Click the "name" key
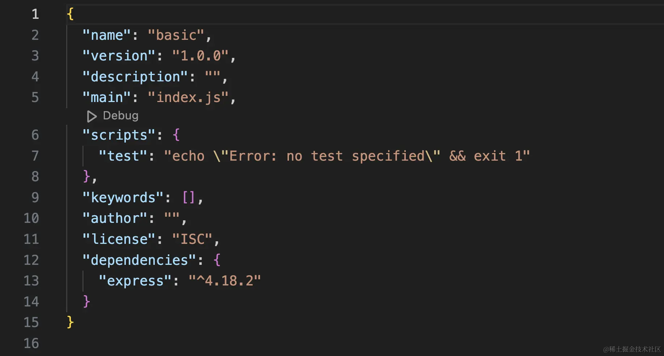 [107, 35]
